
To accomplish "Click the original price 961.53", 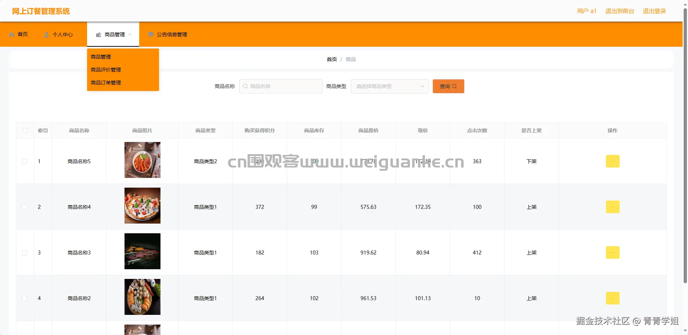I will click(368, 298).
